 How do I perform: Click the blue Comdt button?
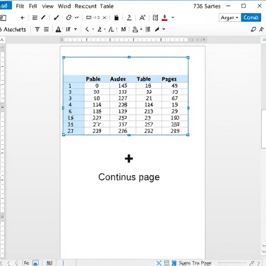[251, 18]
